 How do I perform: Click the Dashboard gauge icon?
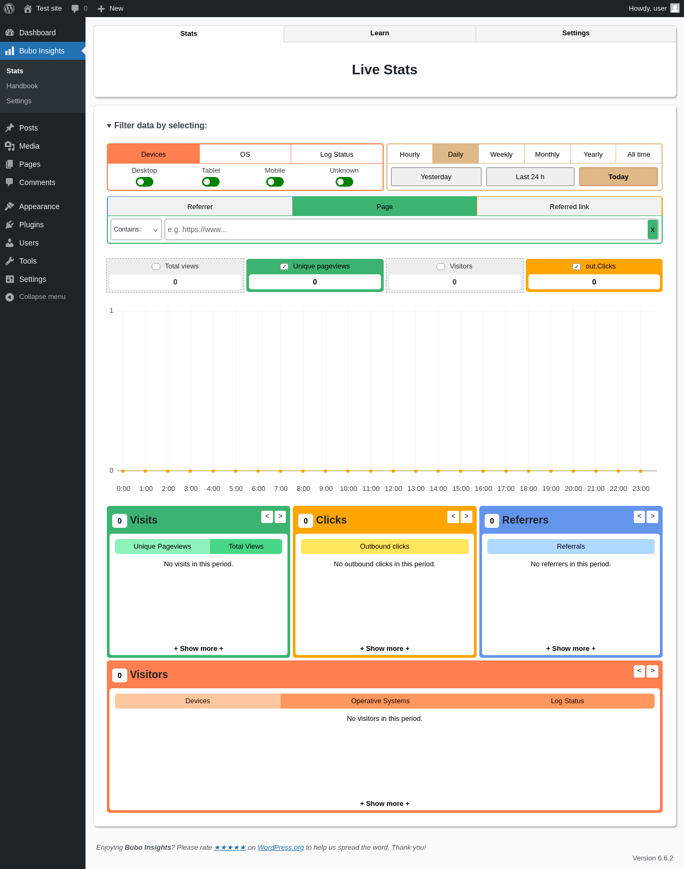tap(10, 33)
